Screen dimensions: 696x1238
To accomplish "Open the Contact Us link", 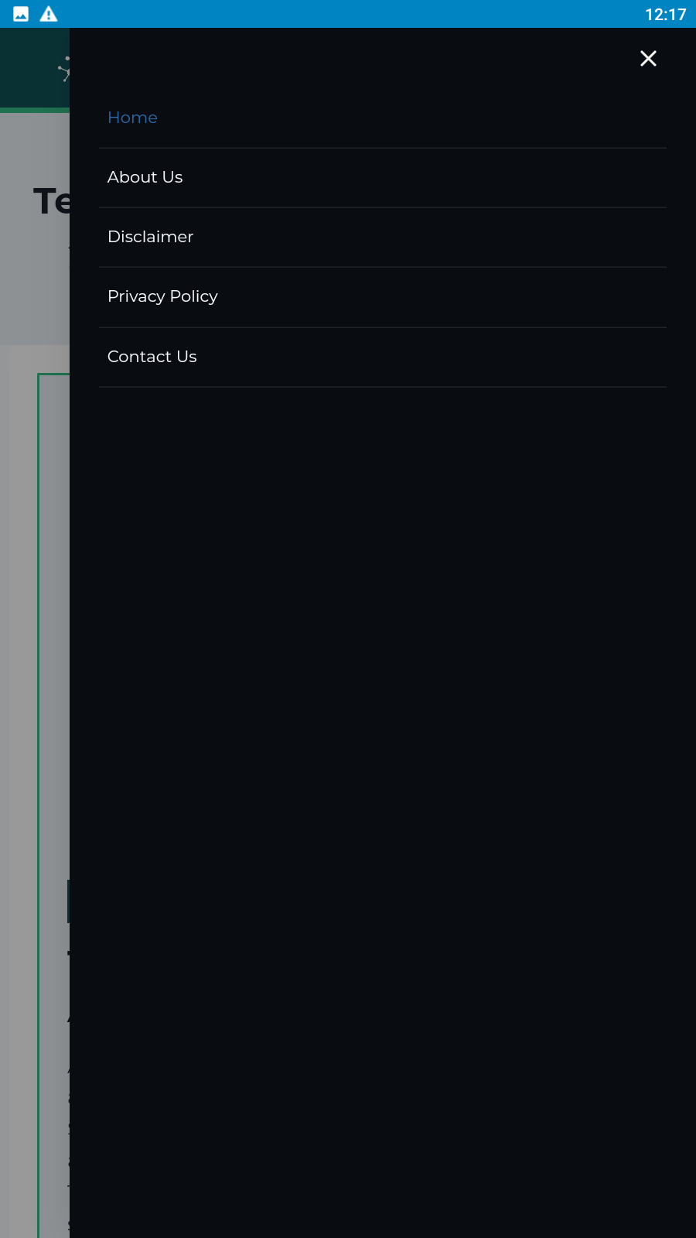I will 152,357.
